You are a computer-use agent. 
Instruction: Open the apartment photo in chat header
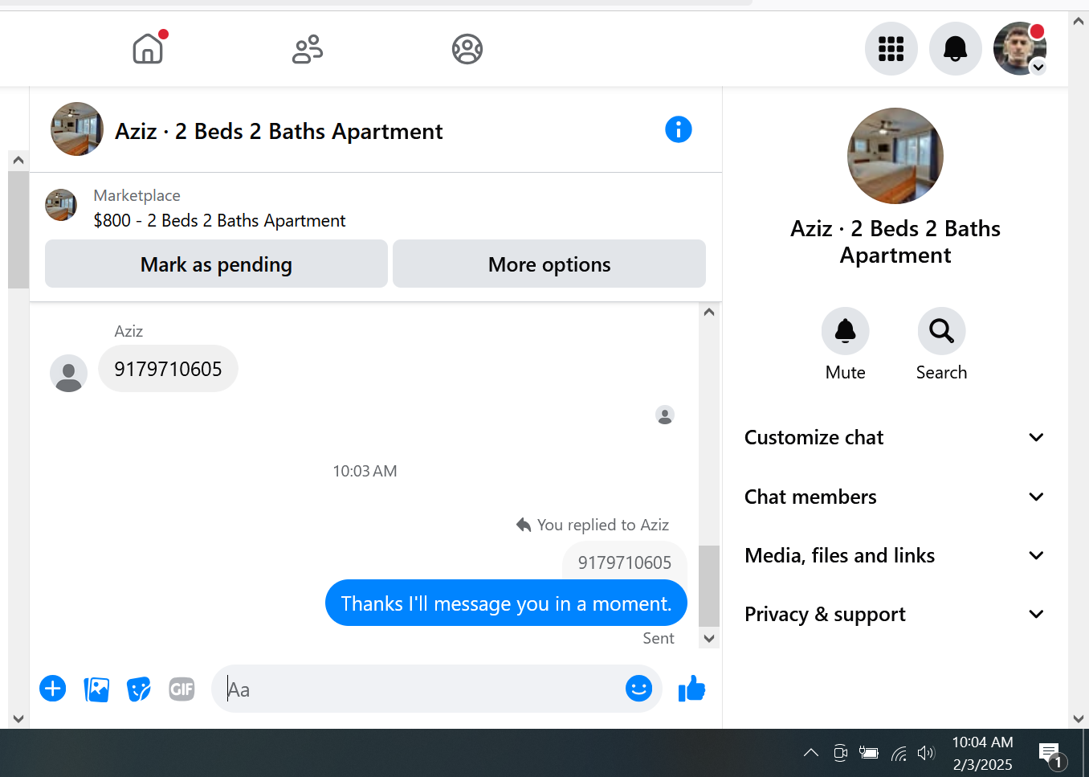77,129
